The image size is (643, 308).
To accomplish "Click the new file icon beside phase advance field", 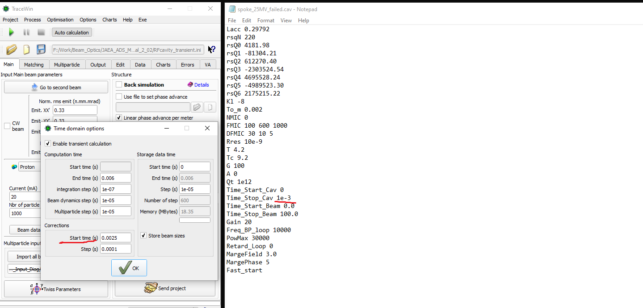I will point(210,107).
